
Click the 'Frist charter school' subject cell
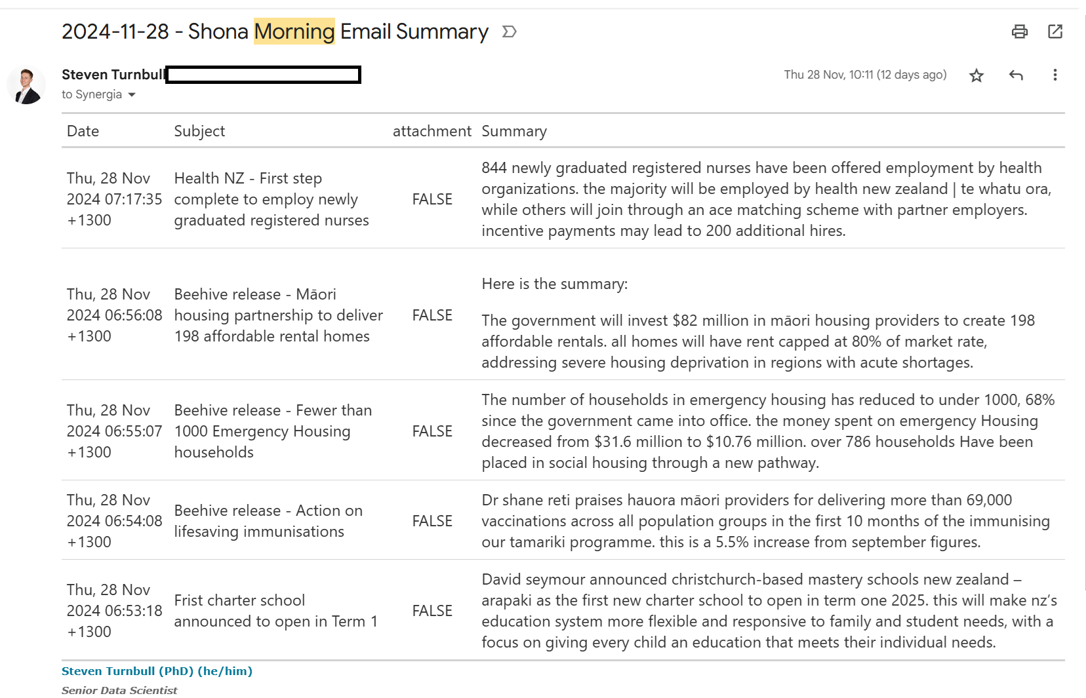pyautogui.click(x=275, y=611)
